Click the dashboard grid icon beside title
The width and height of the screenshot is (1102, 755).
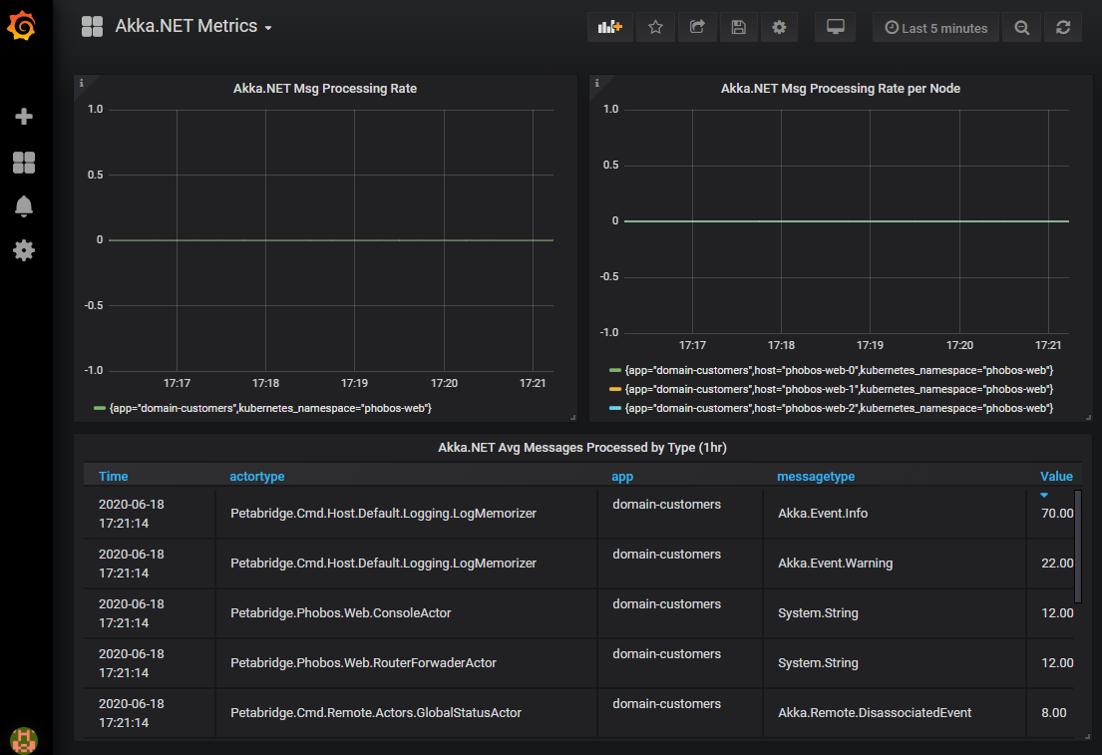[92, 27]
